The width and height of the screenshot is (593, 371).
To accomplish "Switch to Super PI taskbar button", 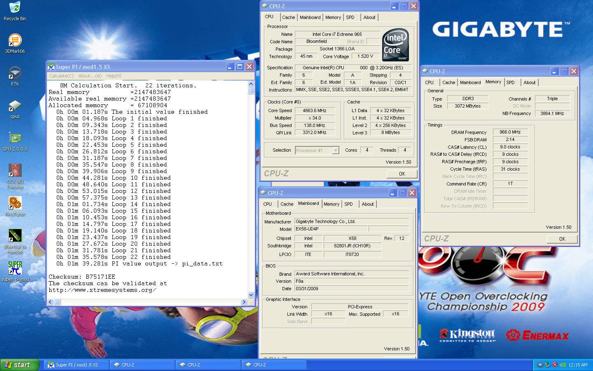I will coord(77,365).
